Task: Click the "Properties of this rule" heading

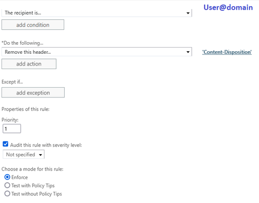Action: coord(25,109)
